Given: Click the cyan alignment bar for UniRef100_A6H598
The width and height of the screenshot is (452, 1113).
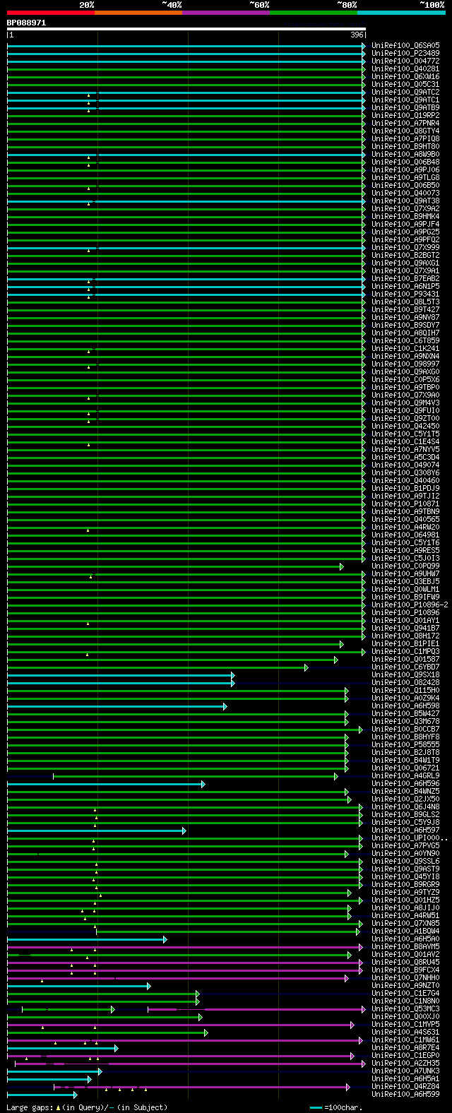Looking at the screenshot, I should tap(117, 706).
